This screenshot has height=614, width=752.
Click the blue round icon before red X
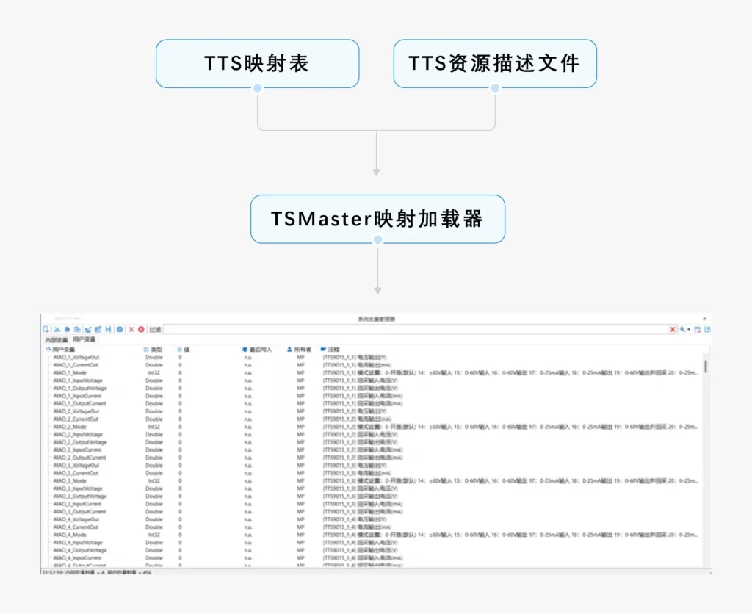(x=120, y=330)
